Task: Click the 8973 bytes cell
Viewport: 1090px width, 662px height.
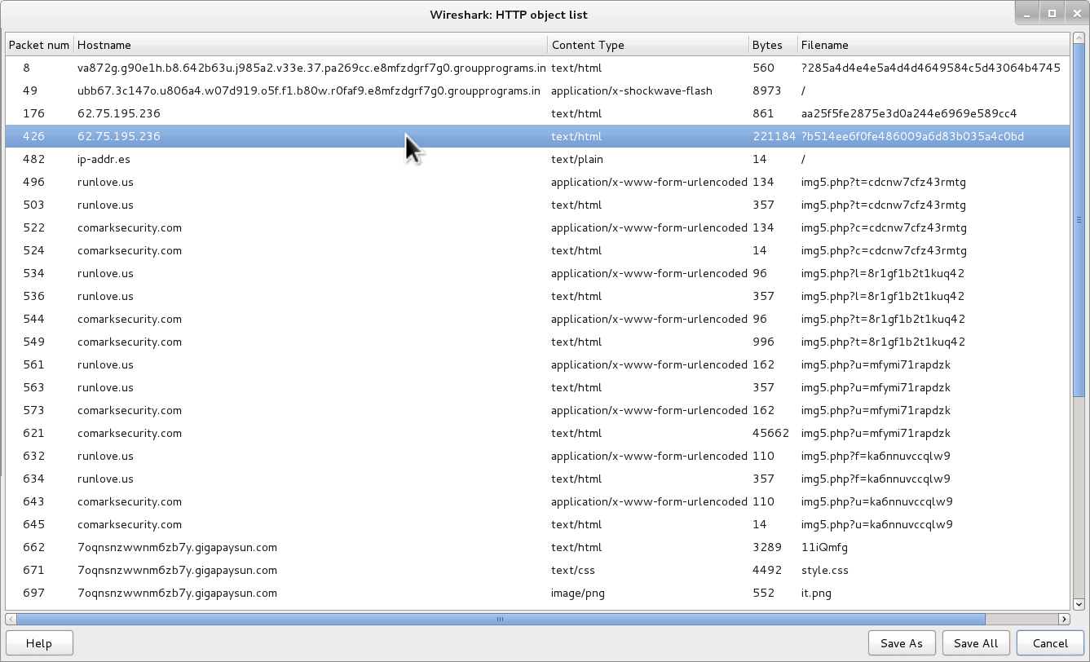Action: 767,90
